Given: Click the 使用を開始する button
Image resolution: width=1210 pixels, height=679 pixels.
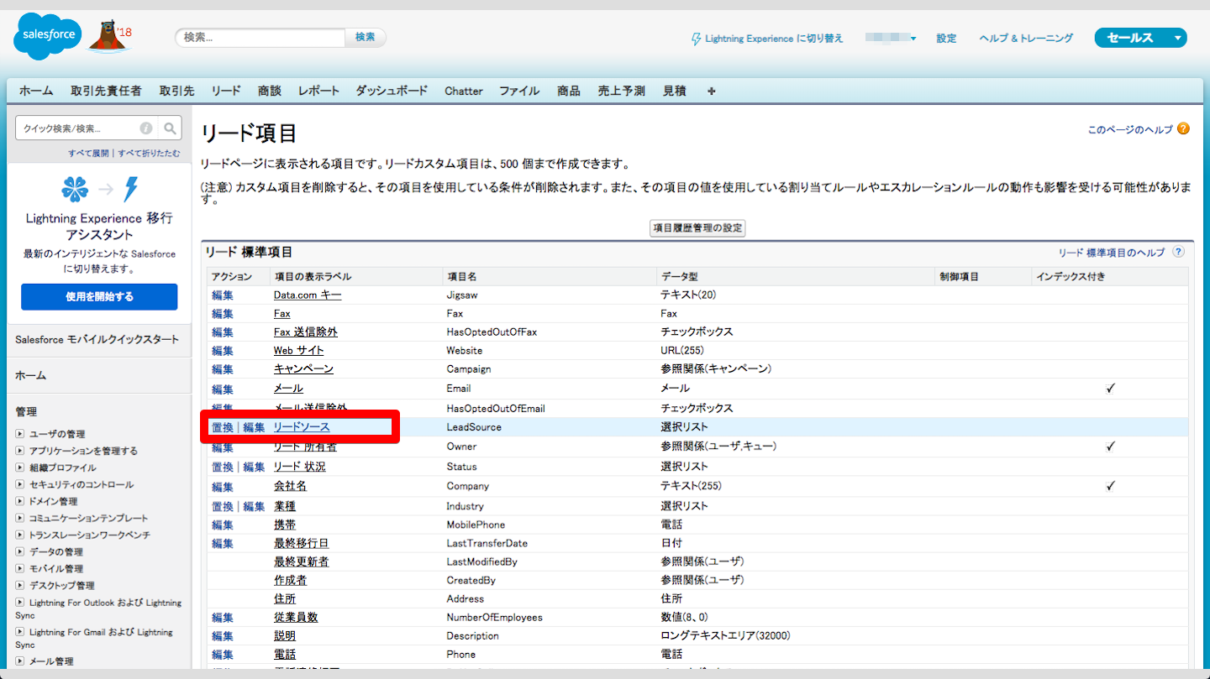Looking at the screenshot, I should [99, 296].
